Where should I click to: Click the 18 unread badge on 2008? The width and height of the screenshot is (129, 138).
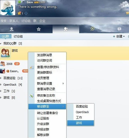pos(17,64)
